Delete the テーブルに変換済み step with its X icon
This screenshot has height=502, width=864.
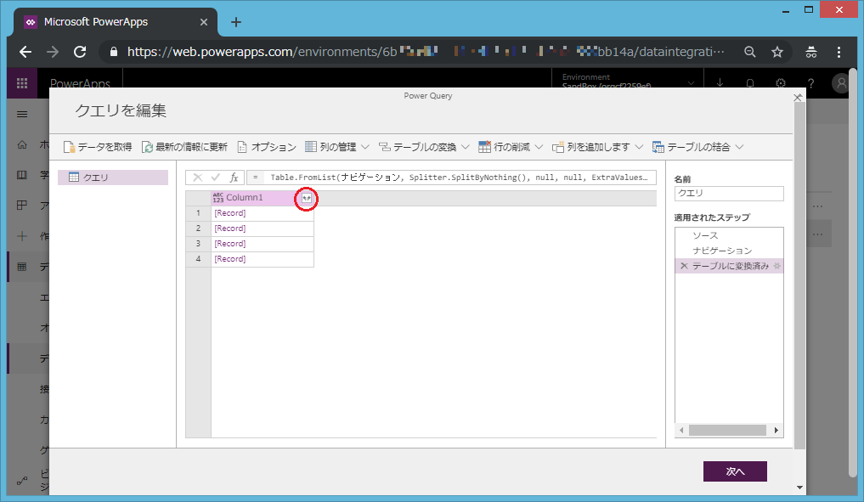[x=684, y=266]
